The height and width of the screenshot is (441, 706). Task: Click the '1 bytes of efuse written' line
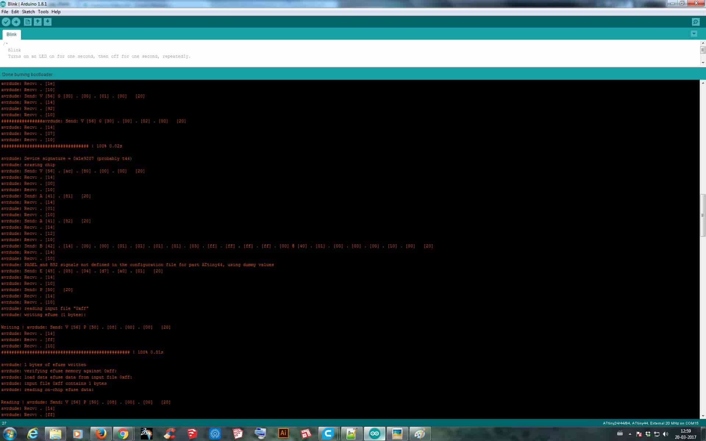click(x=43, y=365)
